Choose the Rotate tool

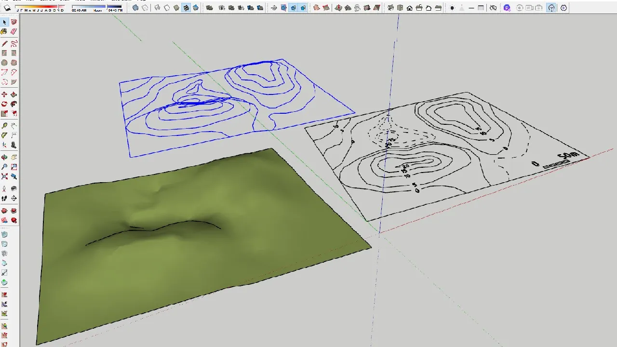tap(4, 104)
